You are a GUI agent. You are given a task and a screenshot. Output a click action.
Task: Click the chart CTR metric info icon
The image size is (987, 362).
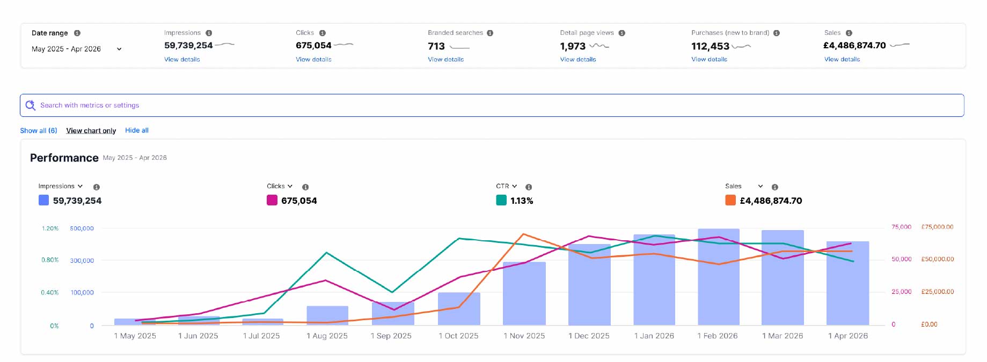[x=529, y=187]
